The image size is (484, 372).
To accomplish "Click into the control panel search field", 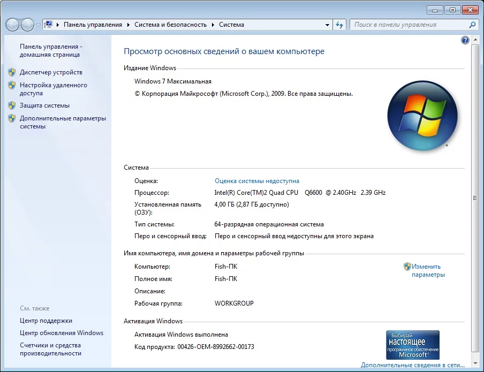I will tap(407, 25).
